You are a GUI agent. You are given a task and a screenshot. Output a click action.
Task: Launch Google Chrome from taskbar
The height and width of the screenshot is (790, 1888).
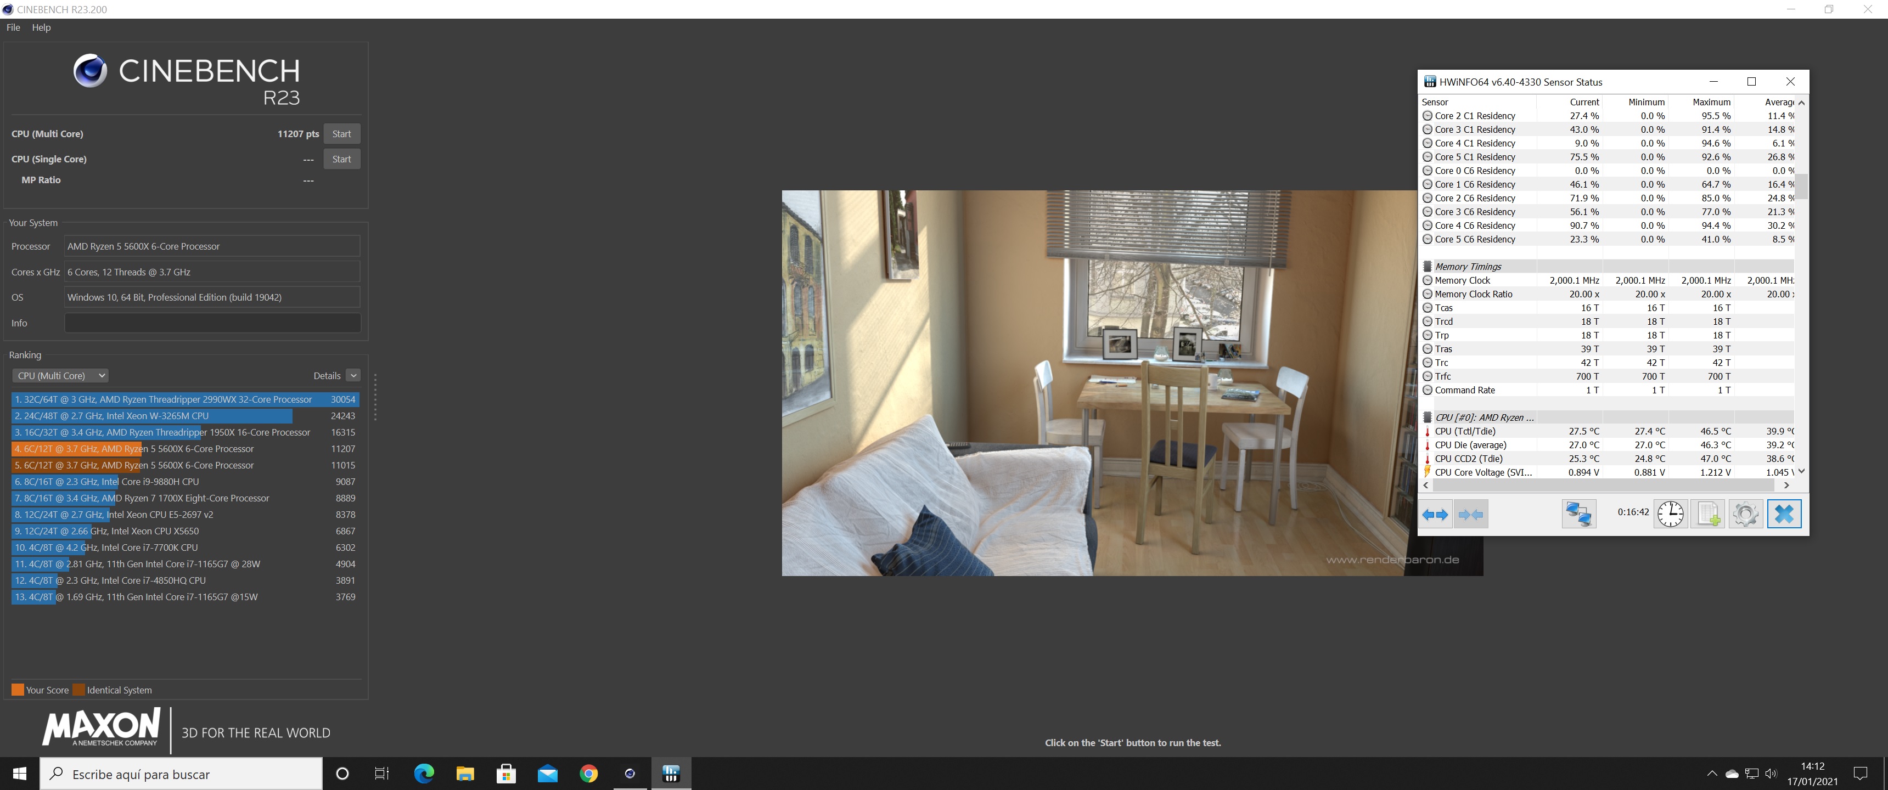(x=588, y=774)
